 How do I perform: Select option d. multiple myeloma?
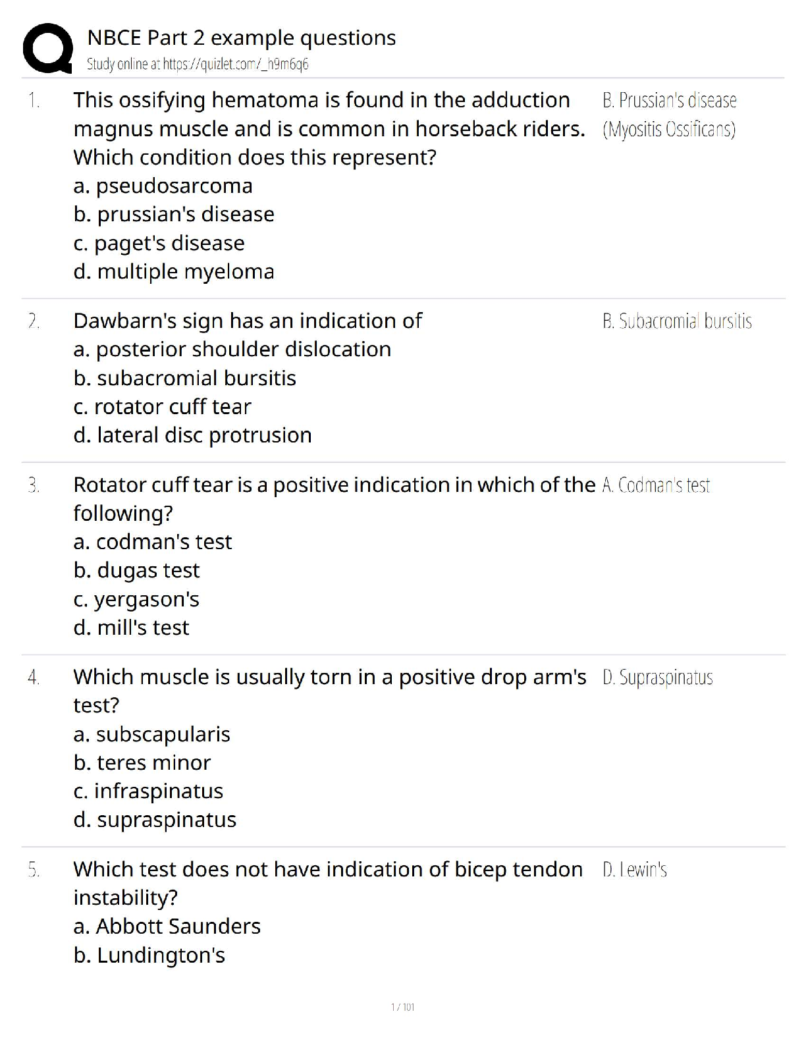(x=174, y=271)
